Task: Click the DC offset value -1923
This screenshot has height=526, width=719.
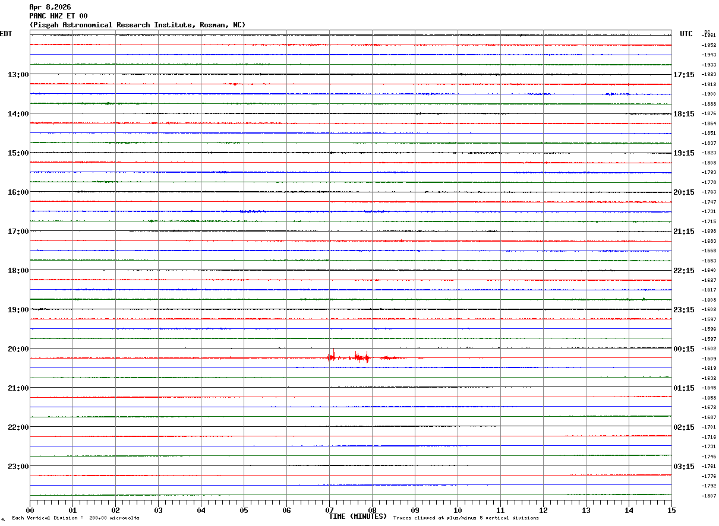Action: point(708,75)
